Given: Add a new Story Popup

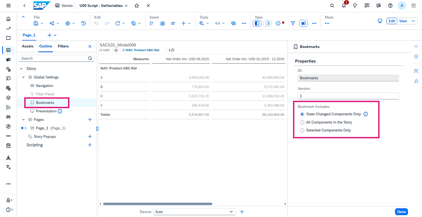Looking at the screenshot, I should tap(90, 137).
